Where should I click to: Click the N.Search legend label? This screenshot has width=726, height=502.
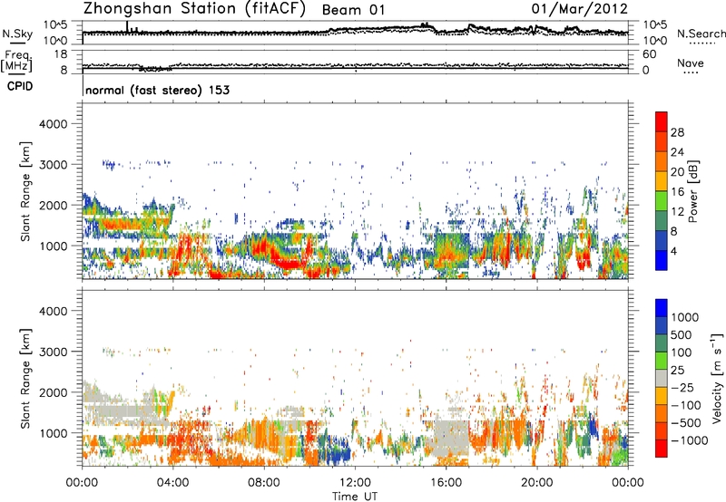pos(701,34)
